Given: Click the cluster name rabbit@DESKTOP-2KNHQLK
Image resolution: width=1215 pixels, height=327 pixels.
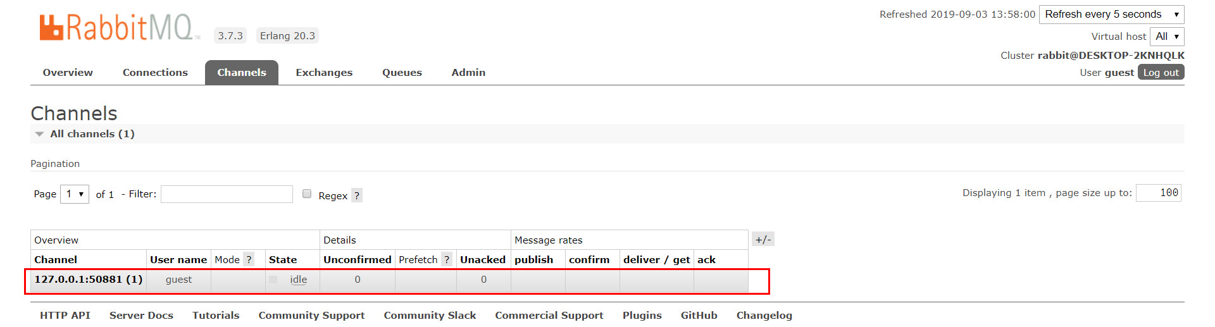Looking at the screenshot, I should click(x=1111, y=55).
